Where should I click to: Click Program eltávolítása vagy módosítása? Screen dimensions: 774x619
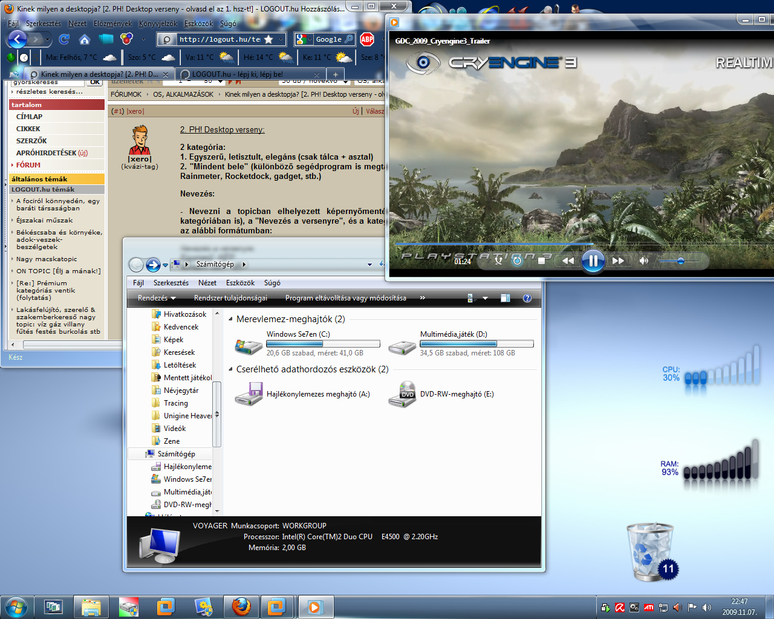346,298
